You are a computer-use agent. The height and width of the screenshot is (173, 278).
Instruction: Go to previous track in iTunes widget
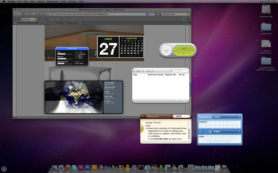pos(162,50)
